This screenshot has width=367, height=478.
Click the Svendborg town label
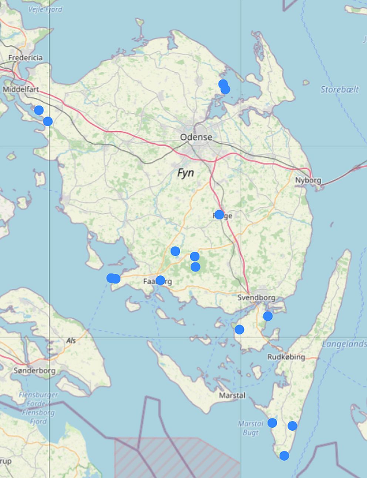[x=256, y=297]
